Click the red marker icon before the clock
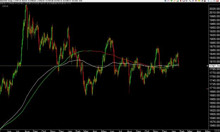 pyautogui.click(x=181, y=1)
